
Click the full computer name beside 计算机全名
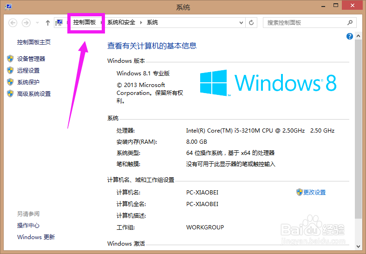202,204
